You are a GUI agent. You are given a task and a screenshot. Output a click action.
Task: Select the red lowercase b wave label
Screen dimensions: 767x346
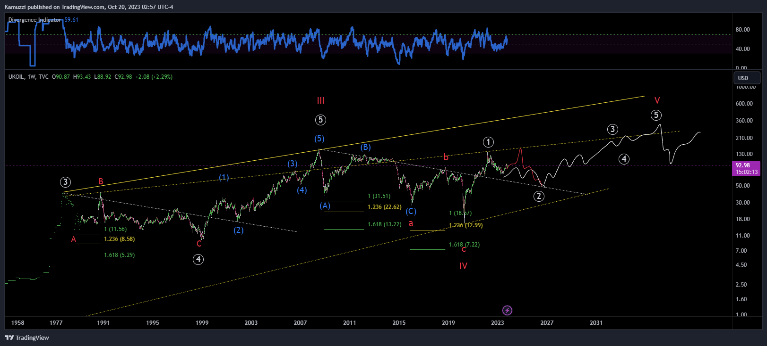tap(446, 157)
